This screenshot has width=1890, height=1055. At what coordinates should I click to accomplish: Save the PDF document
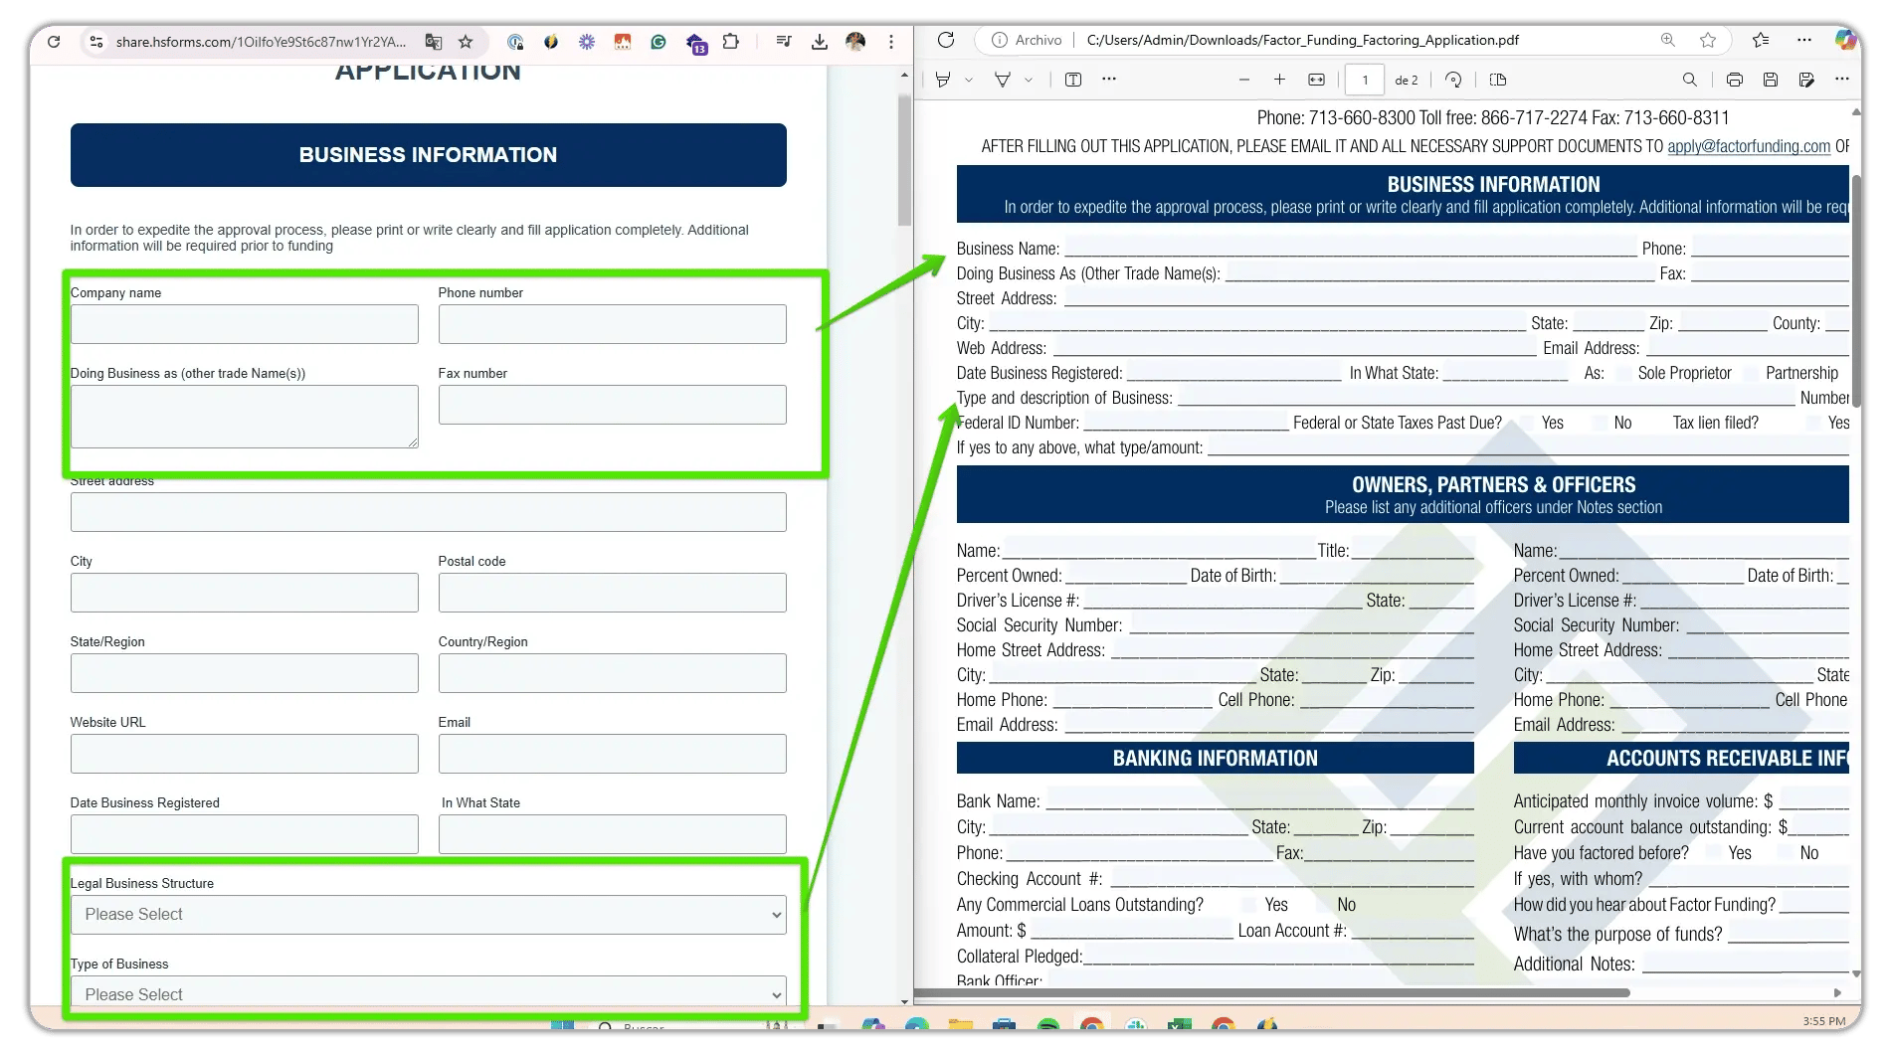coord(1771,80)
